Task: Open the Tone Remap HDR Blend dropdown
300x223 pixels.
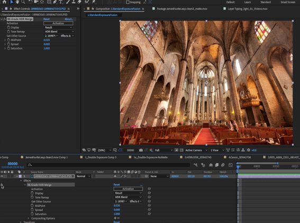Action: click(59, 32)
